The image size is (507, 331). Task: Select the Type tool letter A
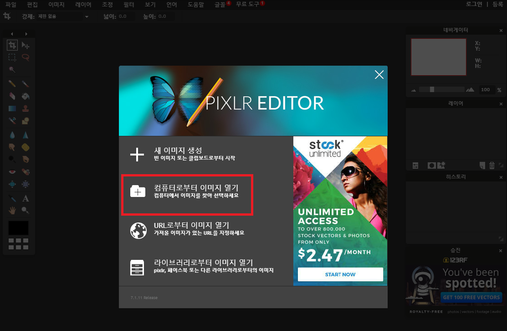pos(25,198)
